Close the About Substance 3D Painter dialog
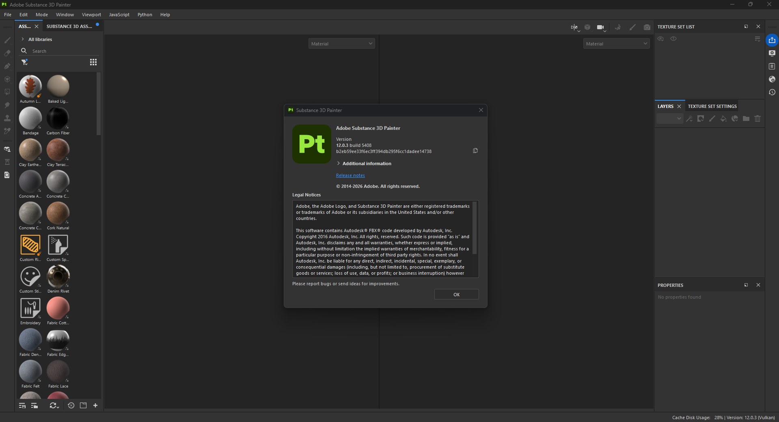The height and width of the screenshot is (422, 779). tap(481, 110)
